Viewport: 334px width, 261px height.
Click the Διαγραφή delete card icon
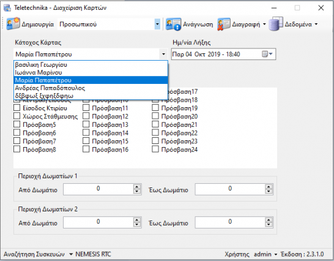click(223, 24)
